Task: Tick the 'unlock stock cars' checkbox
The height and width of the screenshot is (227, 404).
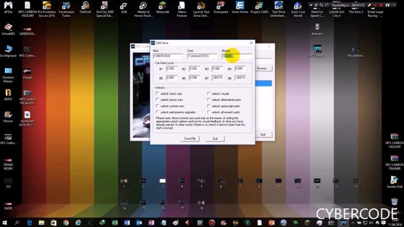Action: pos(157,94)
